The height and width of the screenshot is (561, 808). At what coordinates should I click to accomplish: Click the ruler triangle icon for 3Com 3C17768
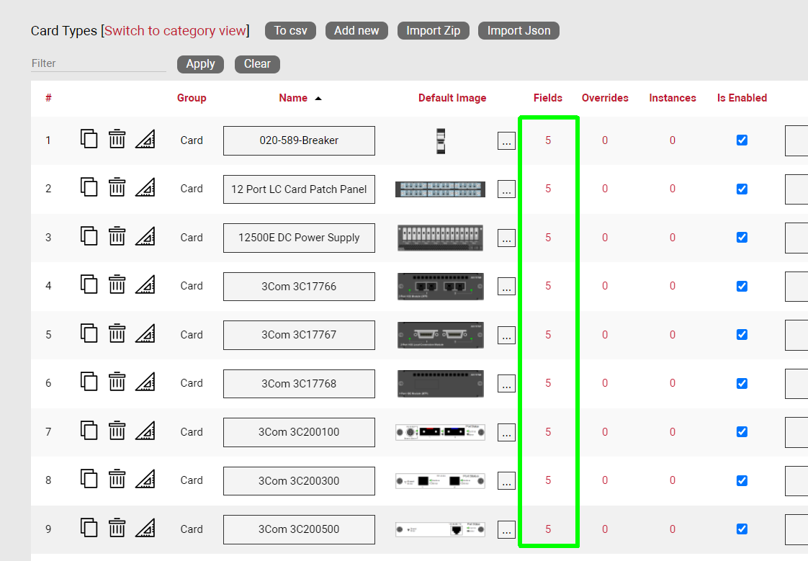click(145, 382)
